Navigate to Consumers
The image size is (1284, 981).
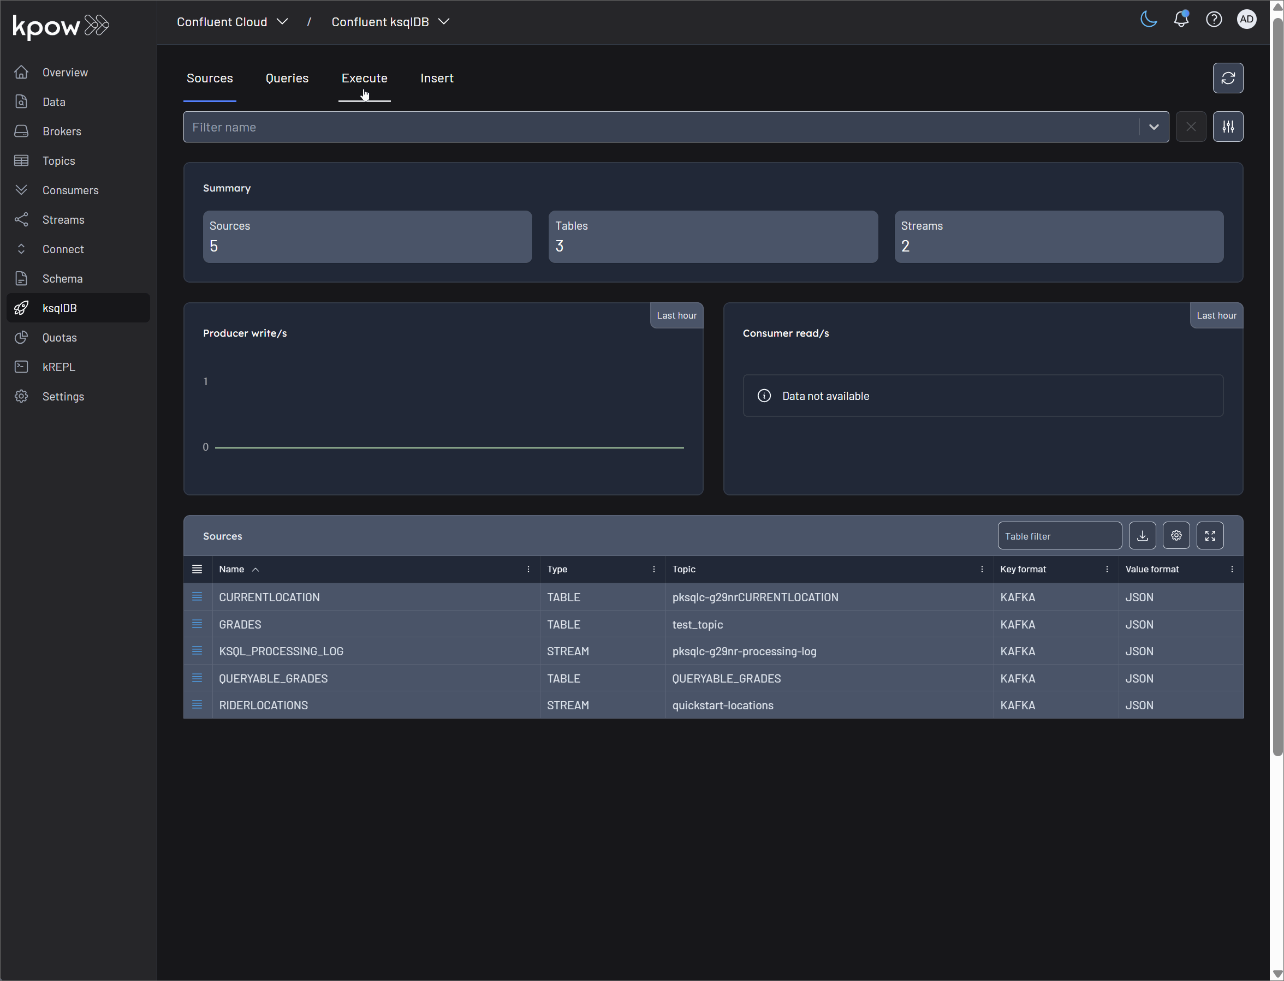[x=78, y=190]
